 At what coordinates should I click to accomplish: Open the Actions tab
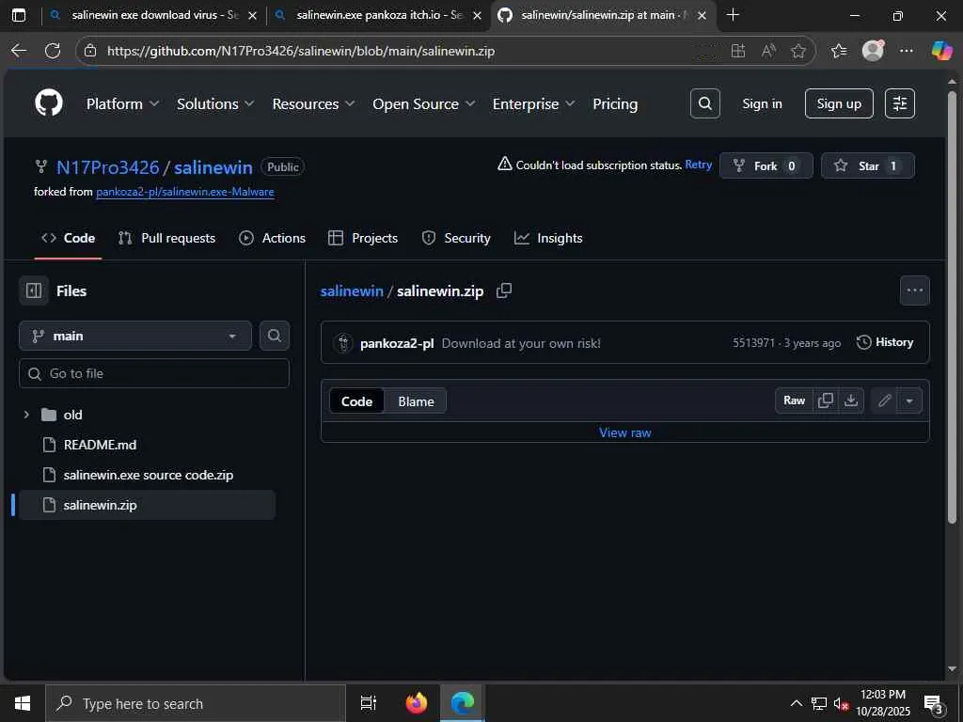pos(272,238)
